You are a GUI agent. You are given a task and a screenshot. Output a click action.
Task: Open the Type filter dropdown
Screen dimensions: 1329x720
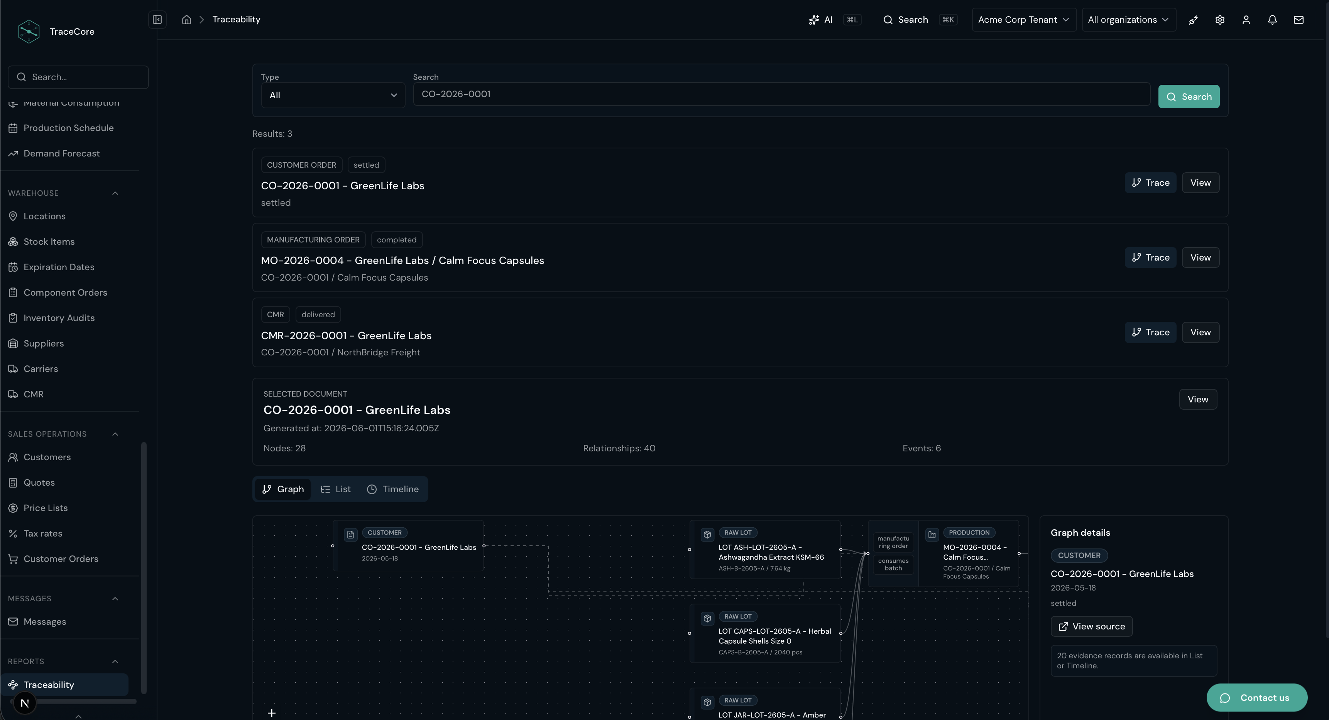[333, 95]
